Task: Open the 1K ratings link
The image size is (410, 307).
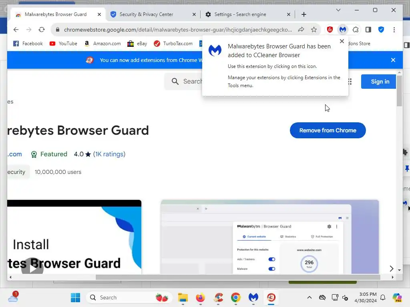Action: [x=109, y=154]
